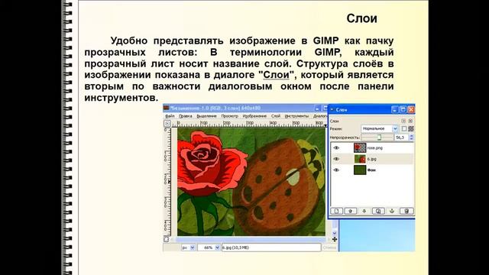This screenshot has width=489, height=275.
Task: Click the top-left ruler corner menu button
Action: (x=167, y=123)
